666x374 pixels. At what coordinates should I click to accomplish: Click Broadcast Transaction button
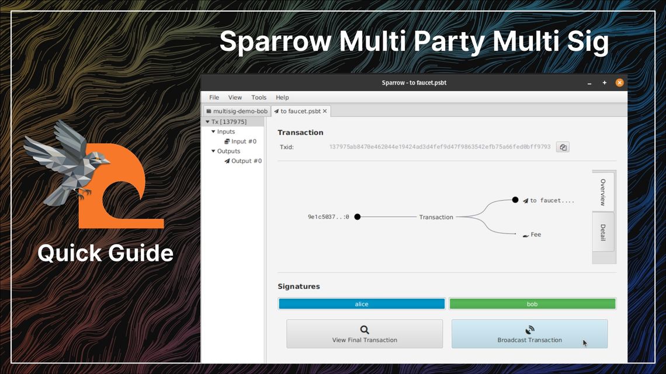(x=530, y=334)
